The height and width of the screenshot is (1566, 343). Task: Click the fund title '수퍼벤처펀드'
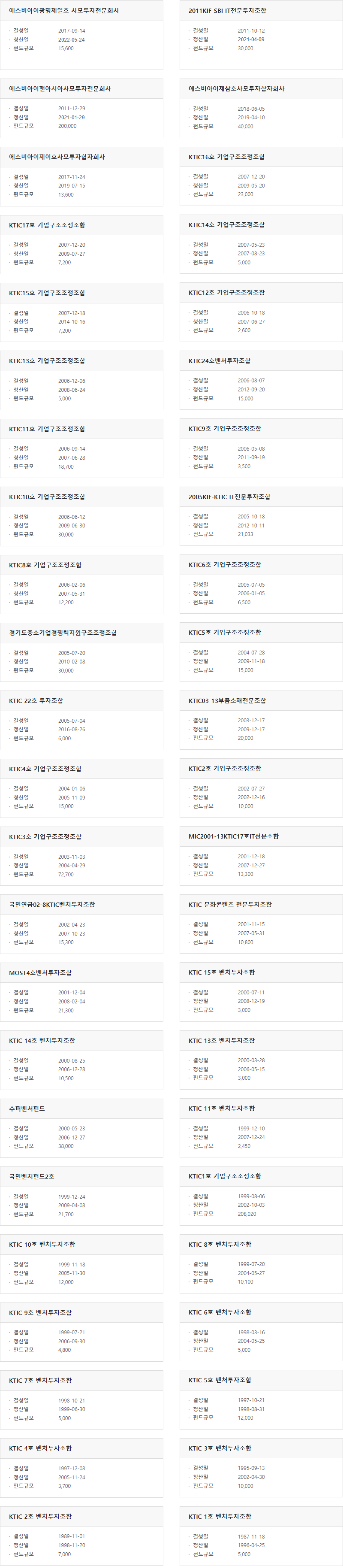[x=27, y=1108]
